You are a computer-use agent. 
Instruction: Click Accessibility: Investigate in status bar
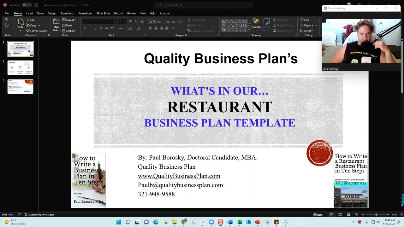(39, 215)
